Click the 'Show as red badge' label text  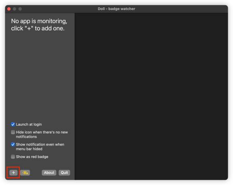point(32,157)
